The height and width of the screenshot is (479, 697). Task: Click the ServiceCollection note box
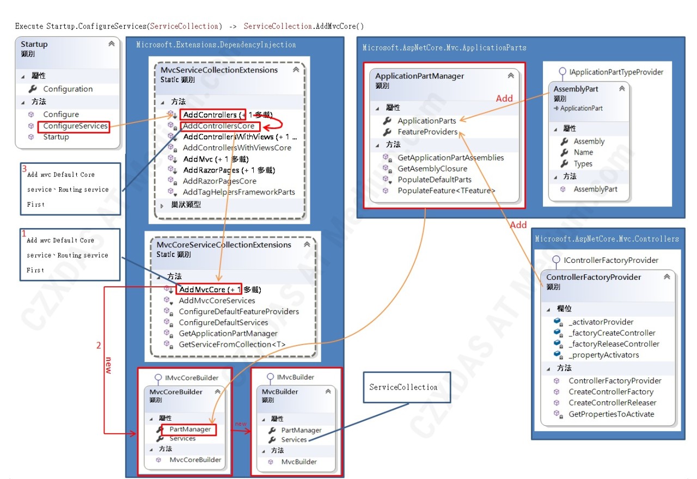click(x=404, y=387)
